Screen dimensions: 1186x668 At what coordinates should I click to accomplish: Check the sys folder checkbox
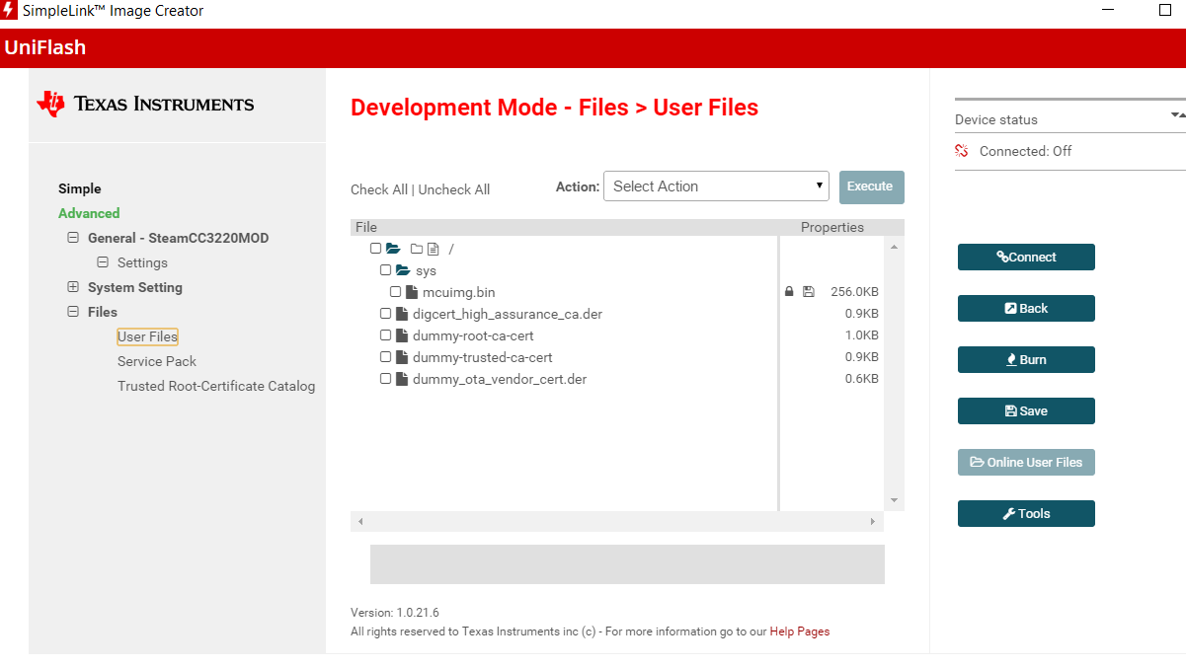coord(385,270)
